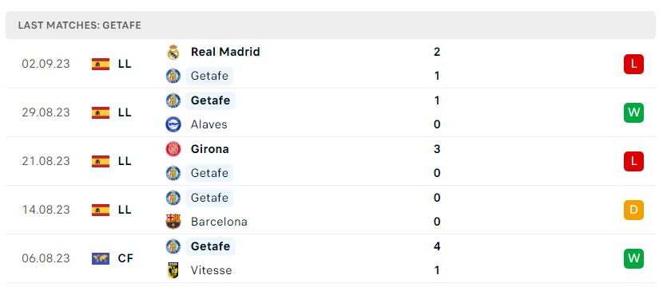The height and width of the screenshot is (287, 659).
Task: Open the Girona team link
Action: 210,149
